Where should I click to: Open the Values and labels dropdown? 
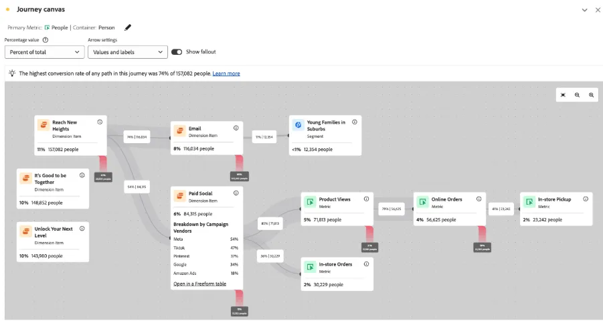(128, 52)
